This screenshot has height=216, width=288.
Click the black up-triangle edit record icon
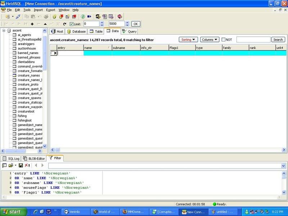pos(45,24)
